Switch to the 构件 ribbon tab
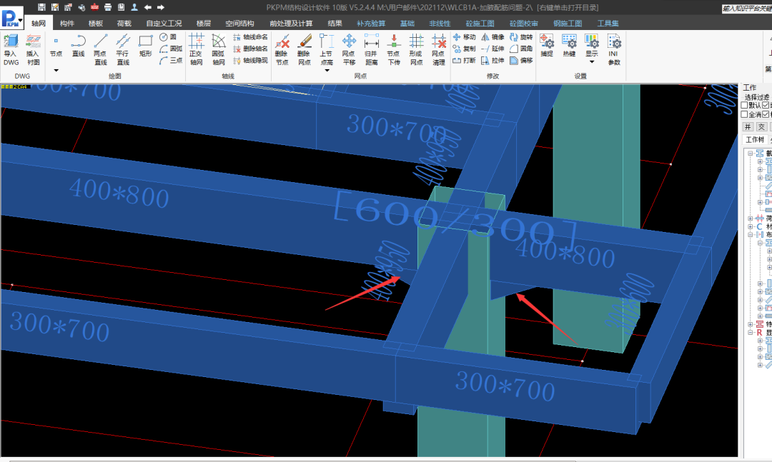The image size is (772, 462). (x=67, y=23)
